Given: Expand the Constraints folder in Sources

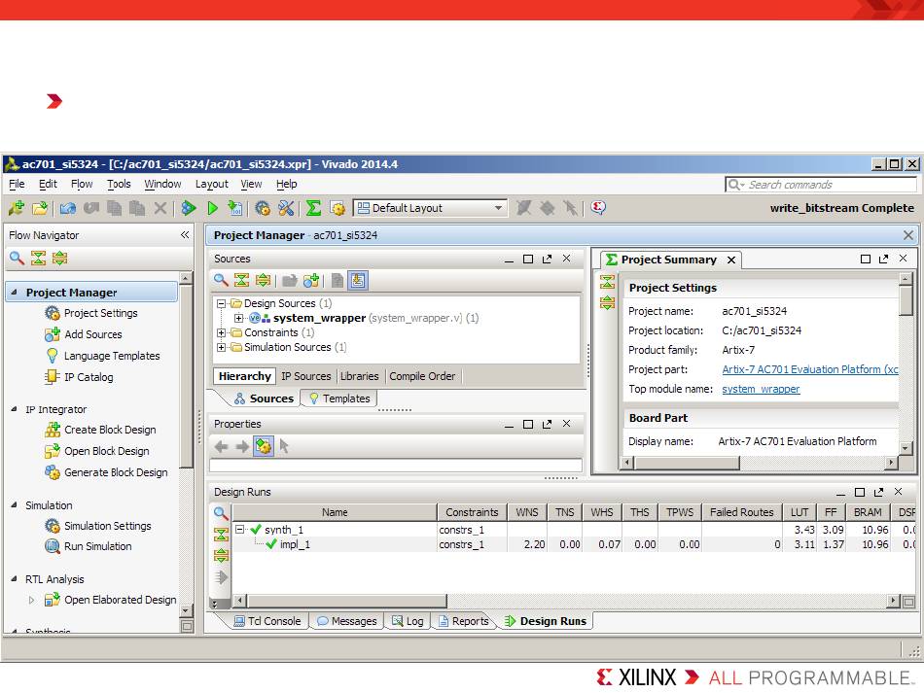Looking at the screenshot, I should click(x=222, y=332).
